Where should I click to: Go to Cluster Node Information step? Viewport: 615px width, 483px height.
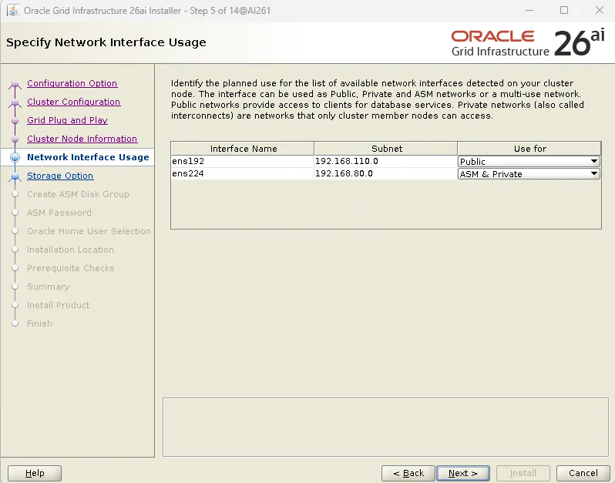pyautogui.click(x=82, y=139)
